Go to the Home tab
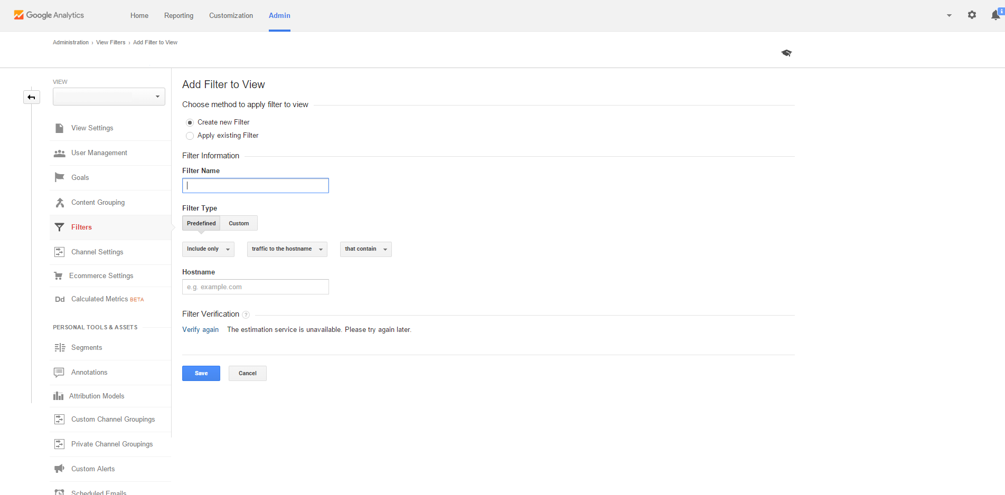This screenshot has width=1005, height=495. click(x=139, y=15)
